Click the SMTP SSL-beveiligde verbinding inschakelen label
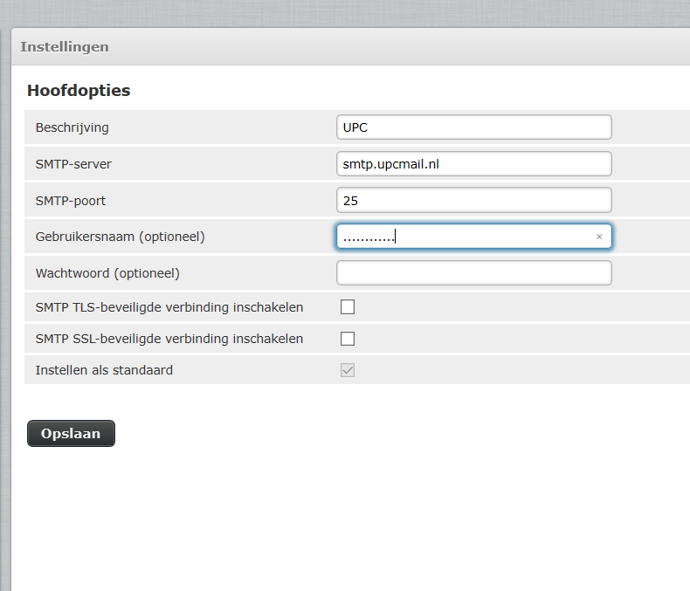This screenshot has width=690, height=591. [x=169, y=339]
